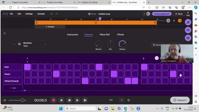199x112 pixels.
Task: Toggle the metronome Off button
Action: [x=122, y=100]
